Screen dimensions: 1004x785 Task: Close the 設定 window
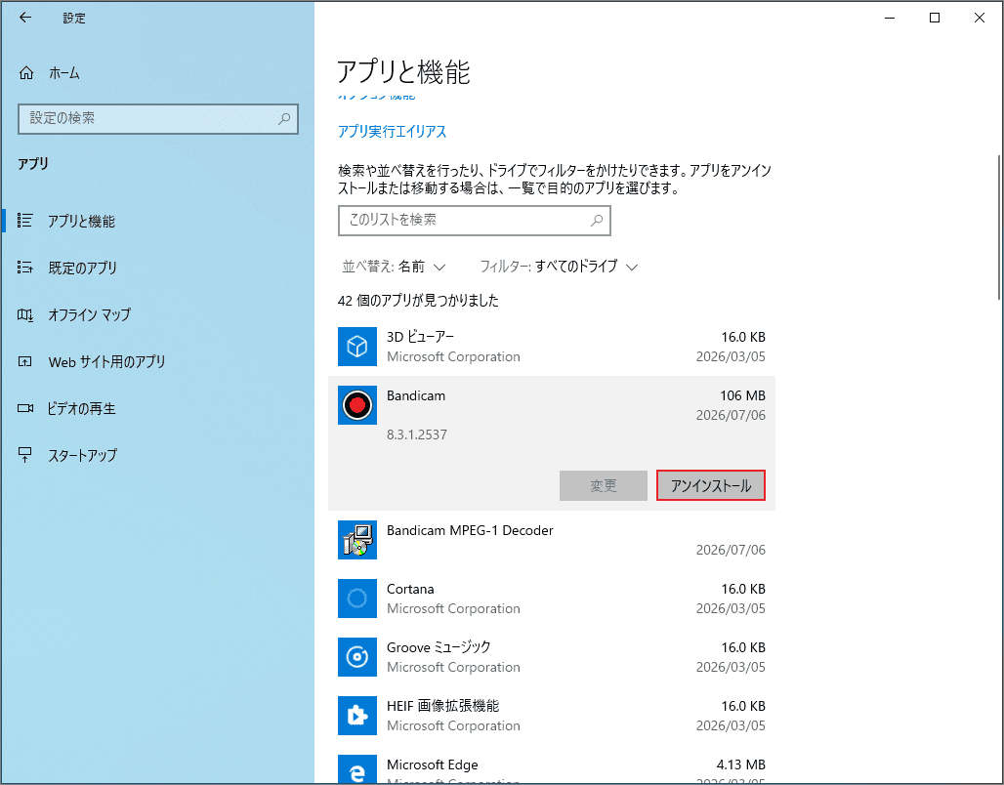pos(979,18)
